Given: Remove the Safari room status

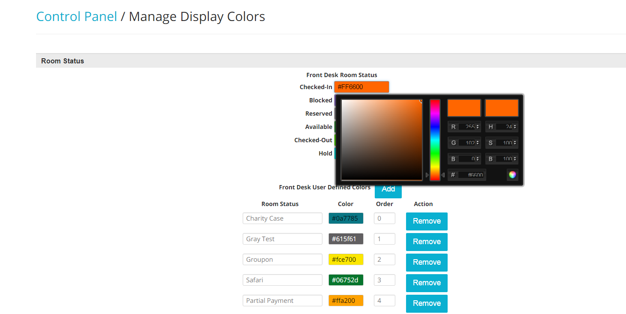Looking at the screenshot, I should (x=427, y=283).
